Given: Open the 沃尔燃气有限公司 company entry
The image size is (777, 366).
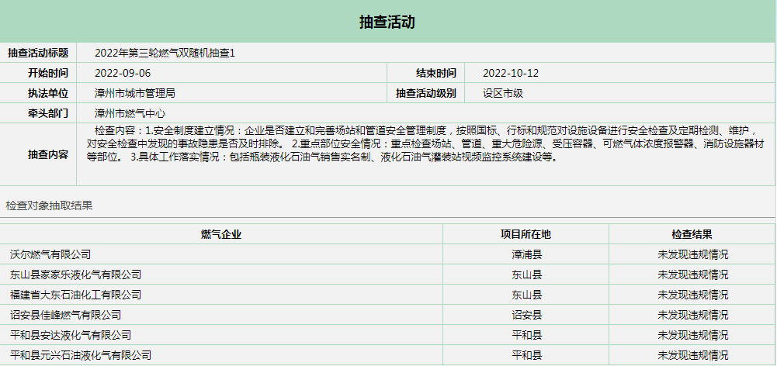Looking at the screenshot, I should [x=51, y=254].
